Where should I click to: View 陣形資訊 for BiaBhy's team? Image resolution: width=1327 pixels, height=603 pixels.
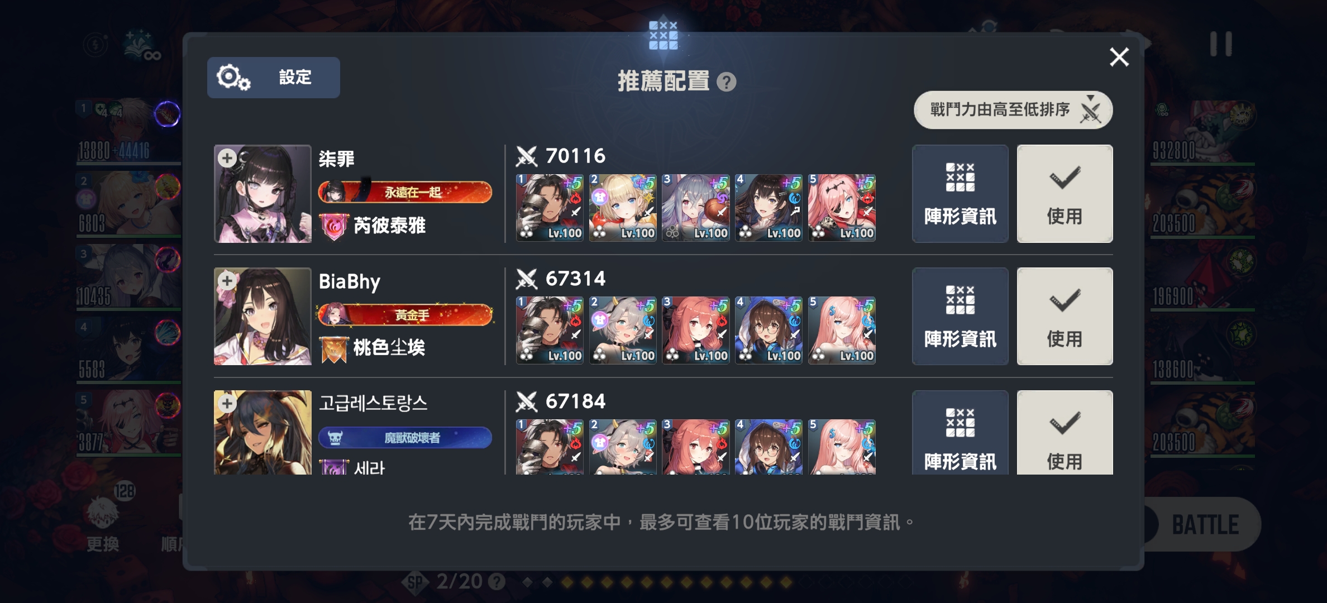point(960,317)
